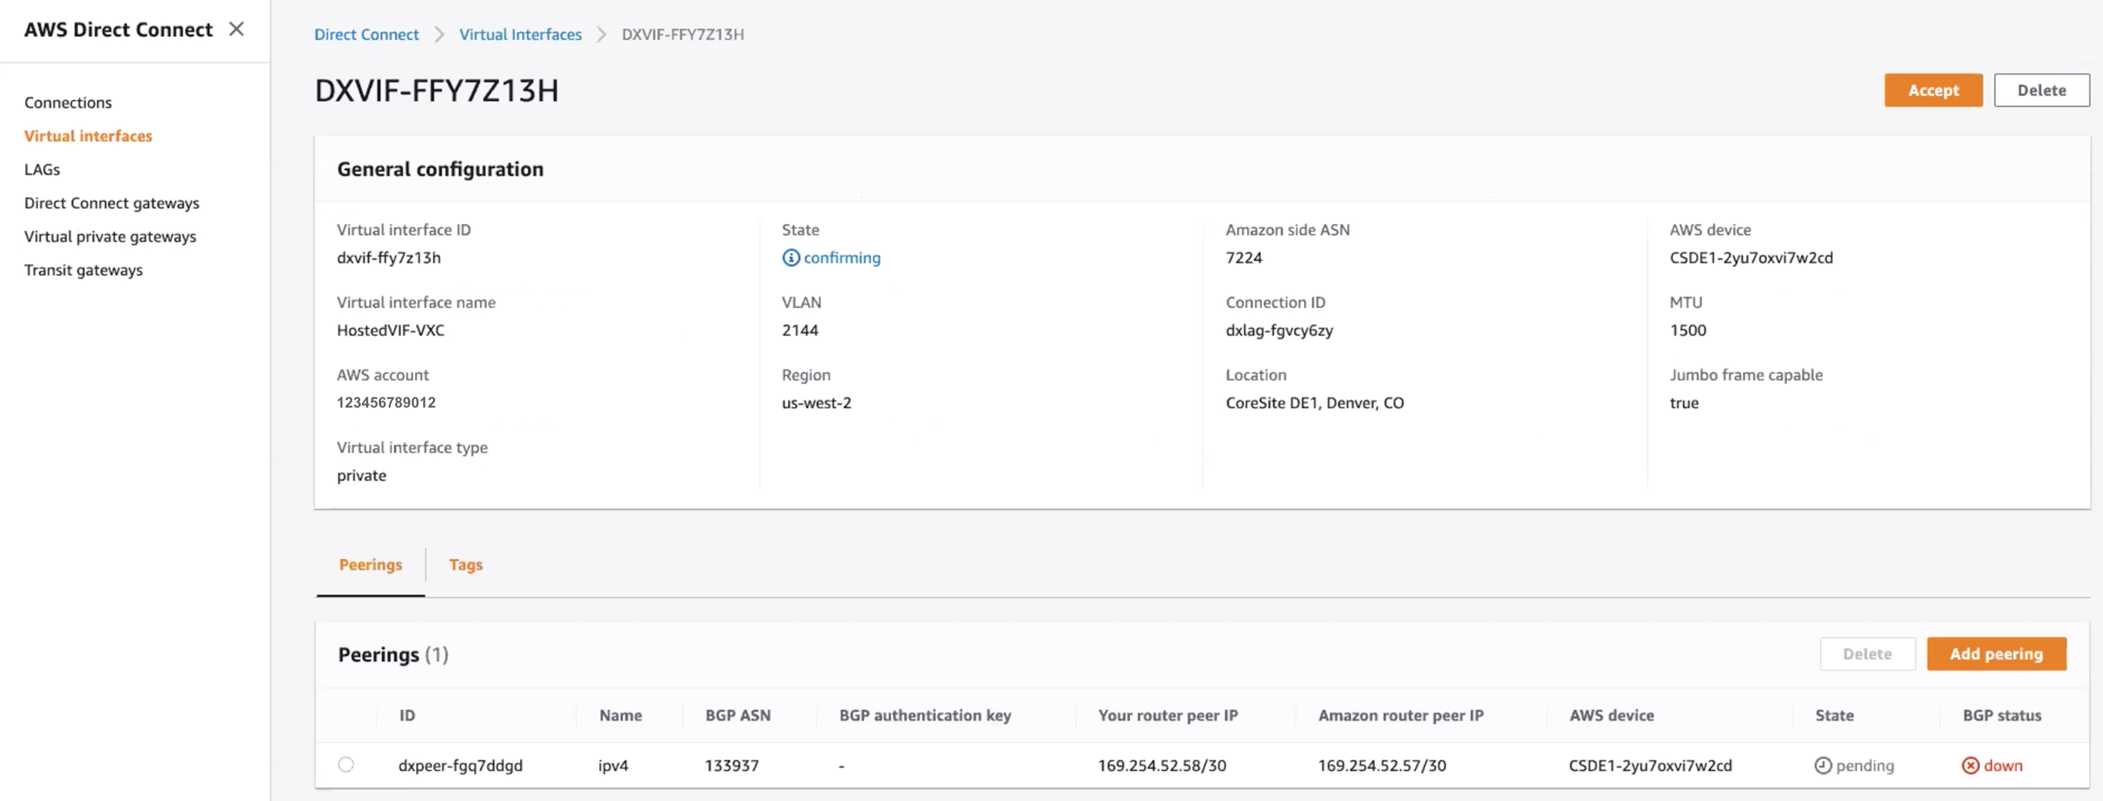This screenshot has width=2103, height=801.
Task: Select the dxpeer-fgq7ddgd peering row
Action: click(x=346, y=765)
